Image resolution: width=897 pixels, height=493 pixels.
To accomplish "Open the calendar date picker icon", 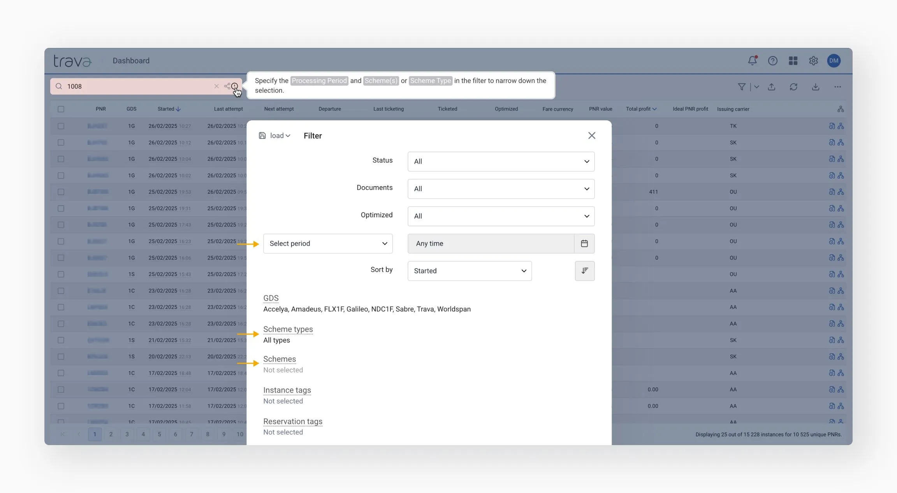I will pos(584,243).
